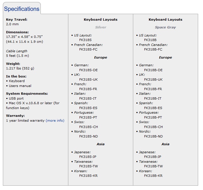Select model number FK318S-FC

click(88, 49)
